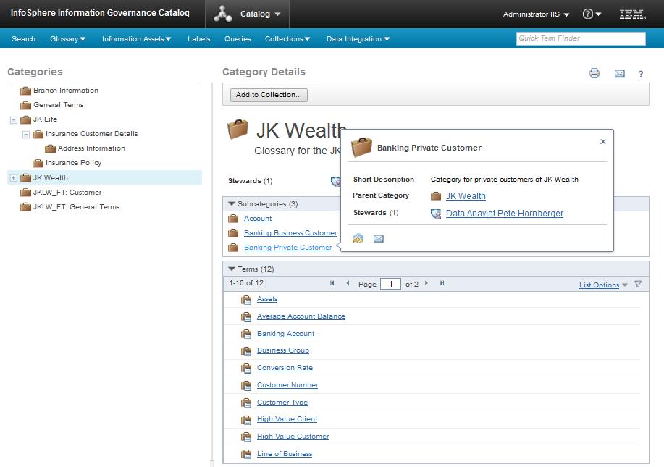
Task: Open the Banking Private Customer link
Action: pyautogui.click(x=288, y=248)
